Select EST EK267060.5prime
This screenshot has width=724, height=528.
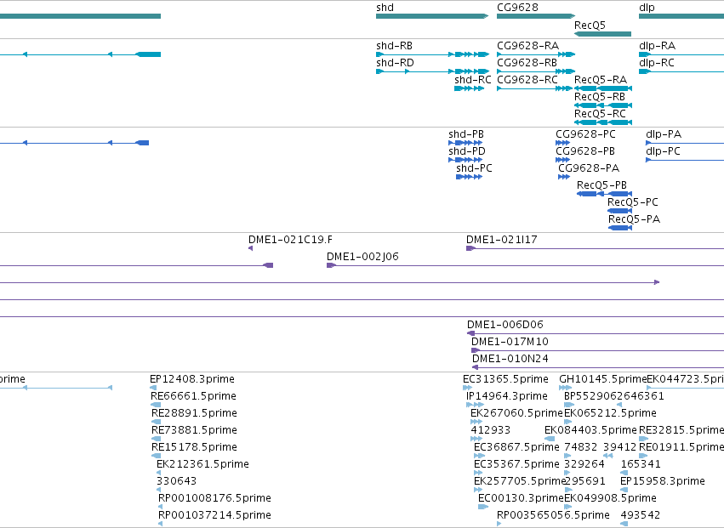coord(476,422)
